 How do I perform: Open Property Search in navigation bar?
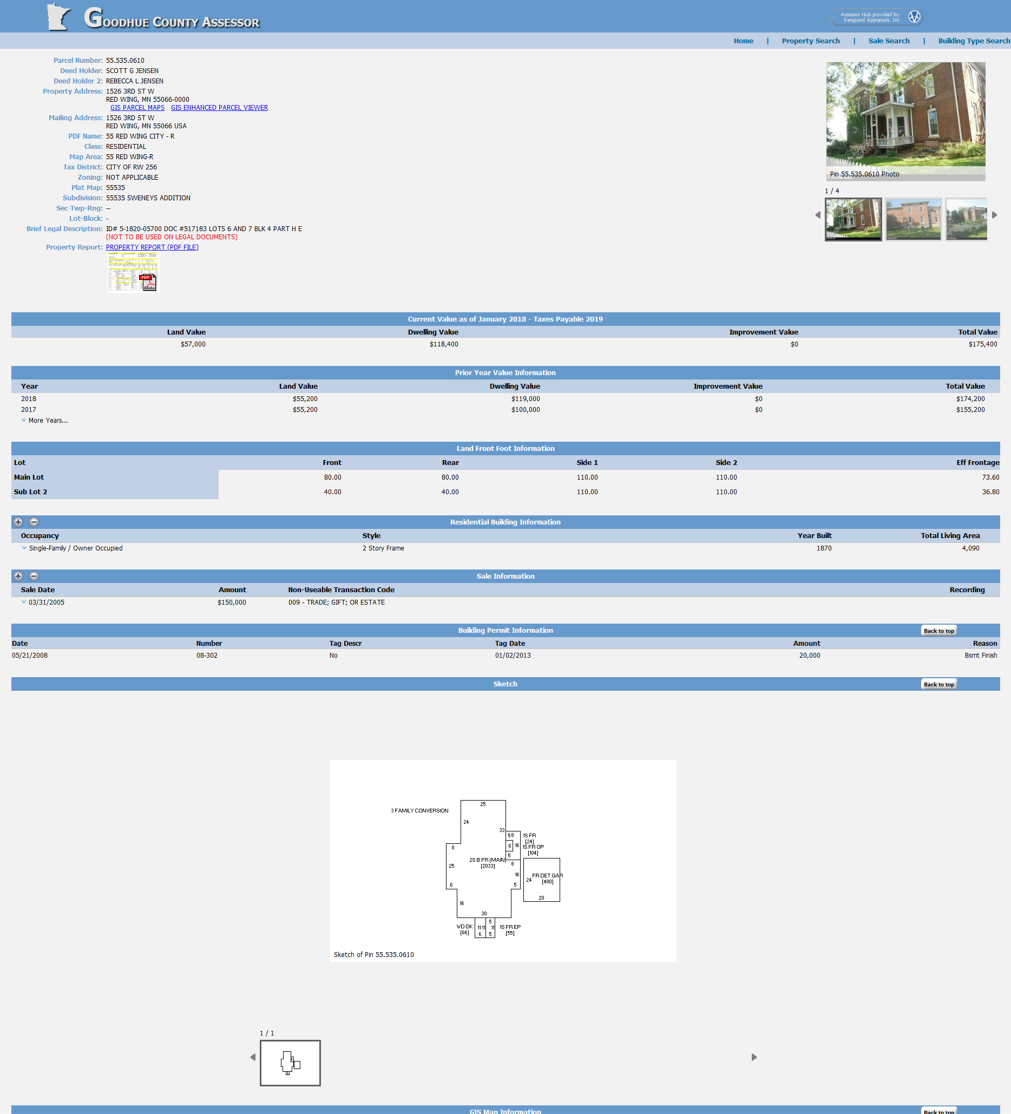810,41
